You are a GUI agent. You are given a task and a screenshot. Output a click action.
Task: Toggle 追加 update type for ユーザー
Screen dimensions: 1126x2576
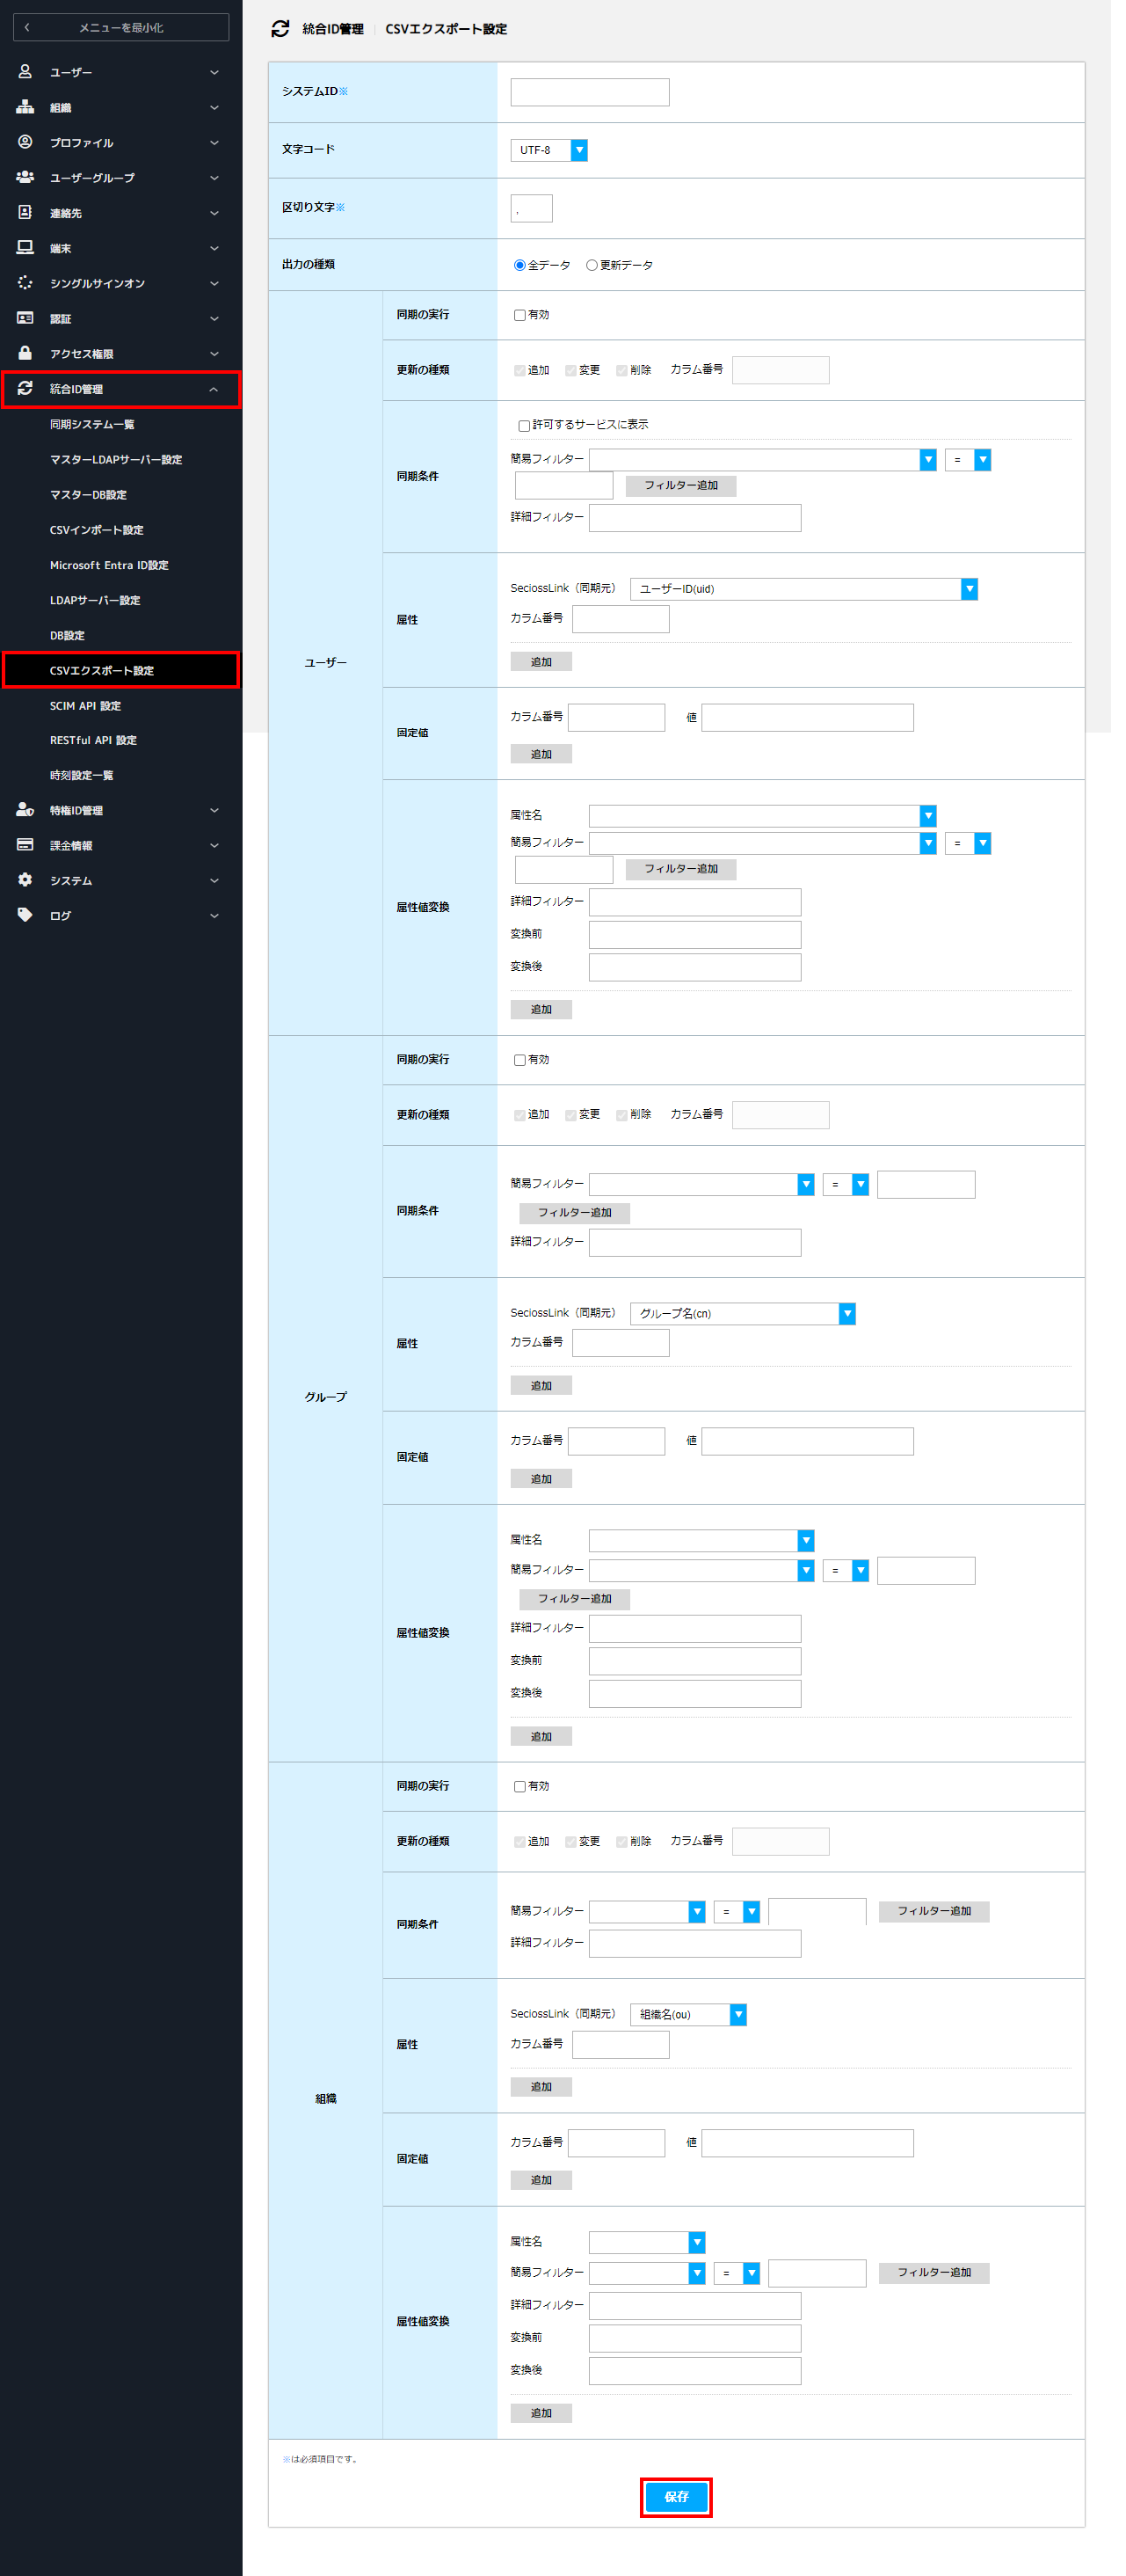[x=519, y=371]
